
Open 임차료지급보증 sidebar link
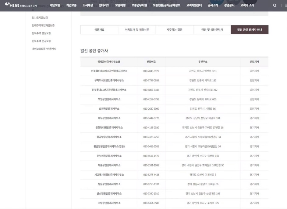point(40,18)
